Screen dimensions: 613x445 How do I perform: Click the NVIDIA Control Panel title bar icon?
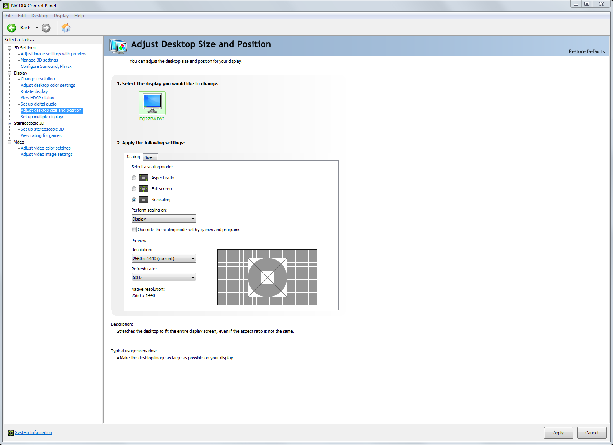[6, 5]
